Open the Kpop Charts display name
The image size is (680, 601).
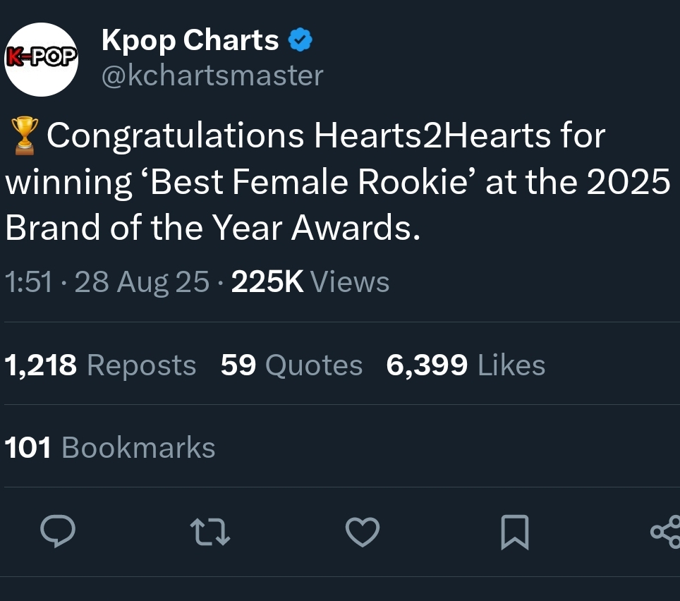pyautogui.click(x=190, y=41)
